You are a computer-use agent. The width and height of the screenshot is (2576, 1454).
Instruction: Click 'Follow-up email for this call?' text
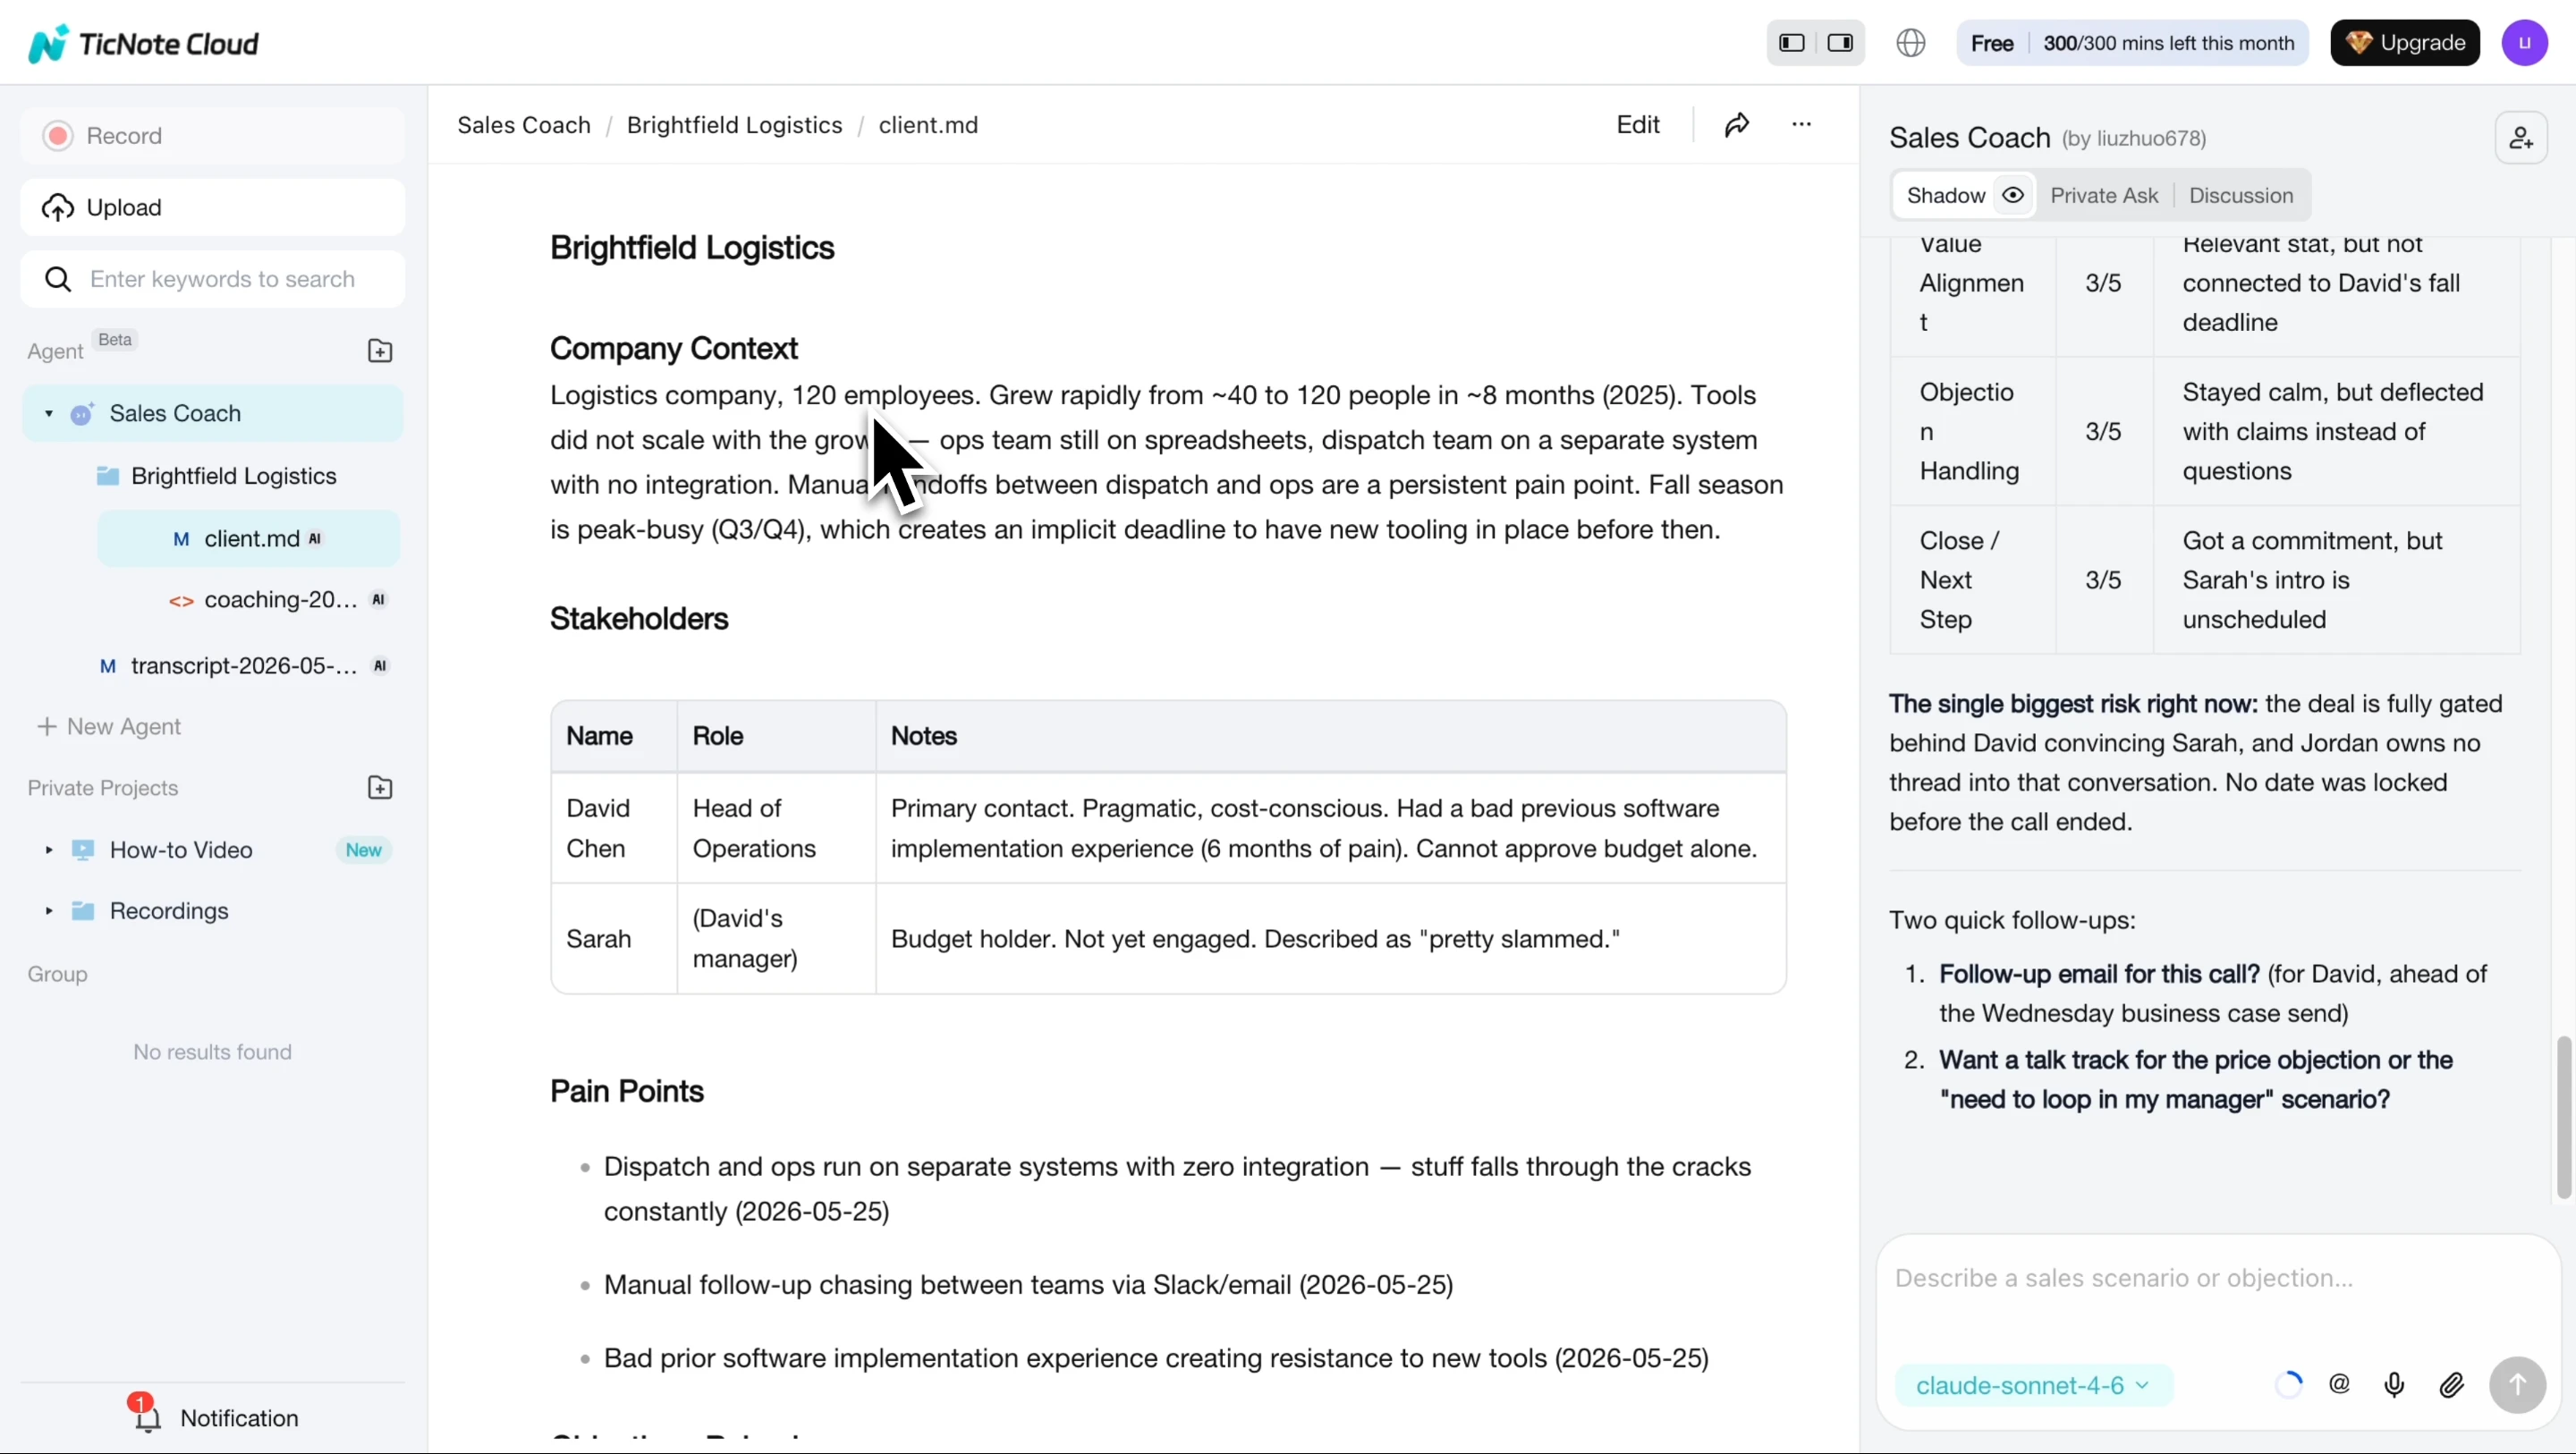point(2099,974)
